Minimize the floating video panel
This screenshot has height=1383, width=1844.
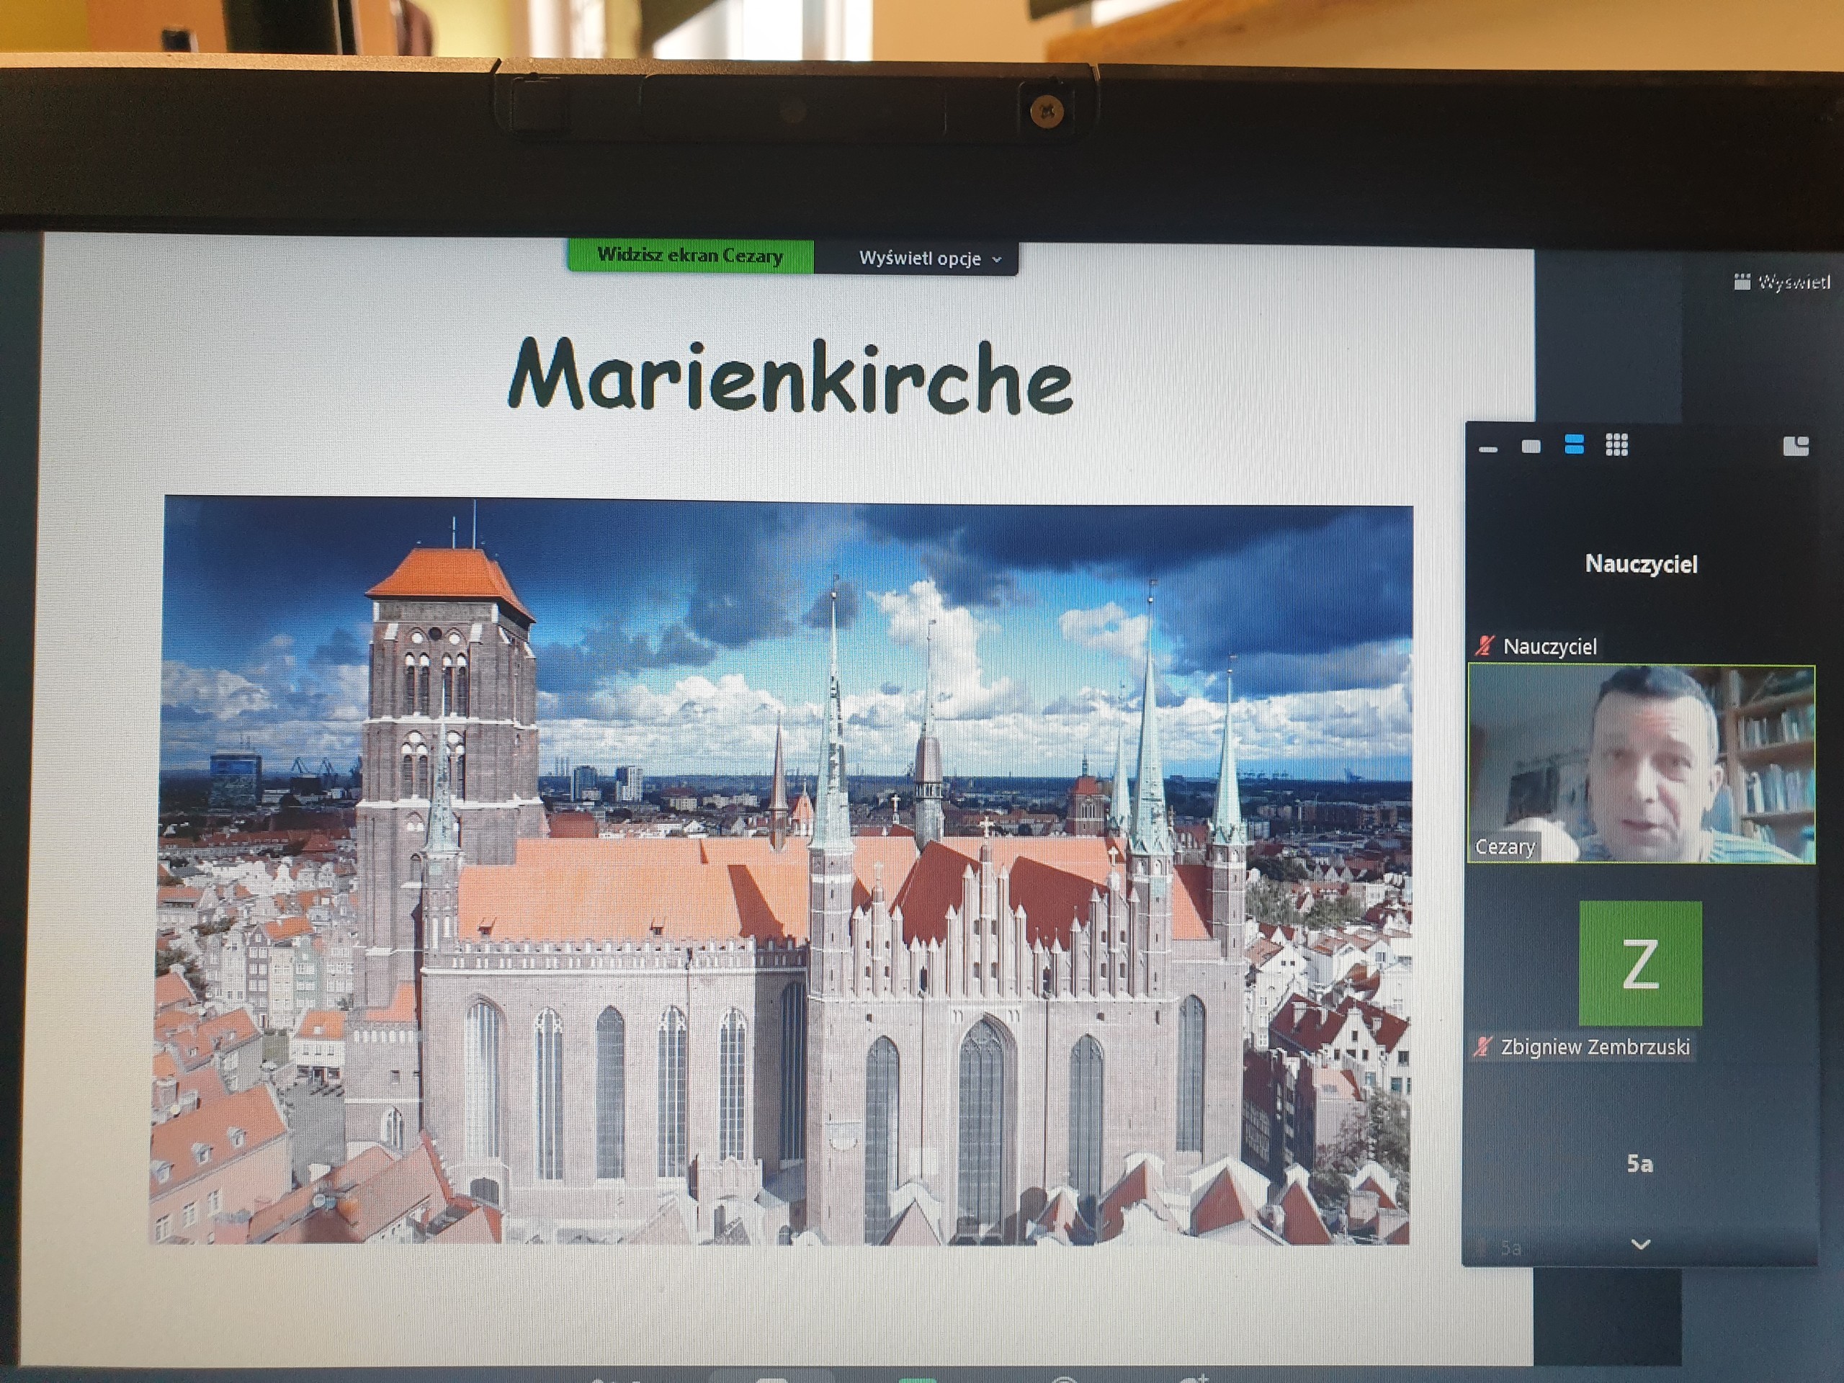1488,449
